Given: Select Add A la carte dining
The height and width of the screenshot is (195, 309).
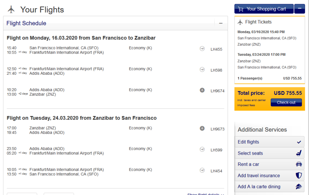Looking at the screenshot, I should coord(269,187).
